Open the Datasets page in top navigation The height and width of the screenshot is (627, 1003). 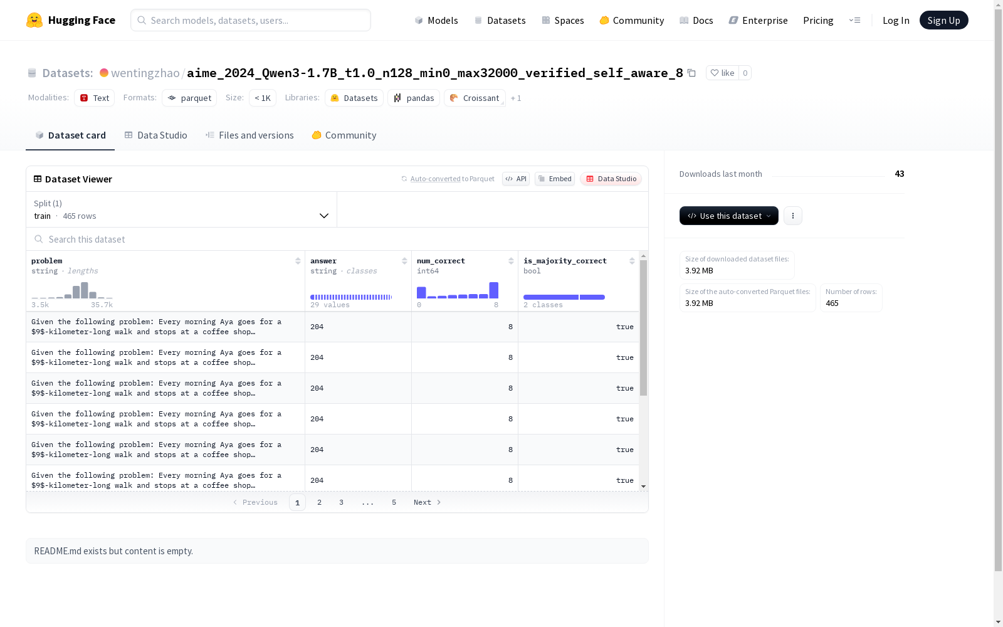500,20
